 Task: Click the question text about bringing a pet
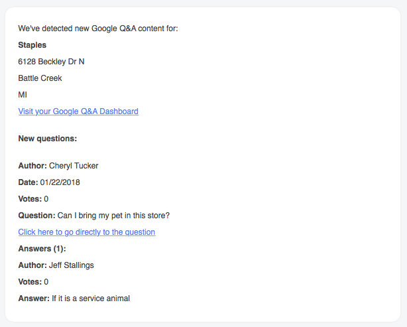[113, 216]
